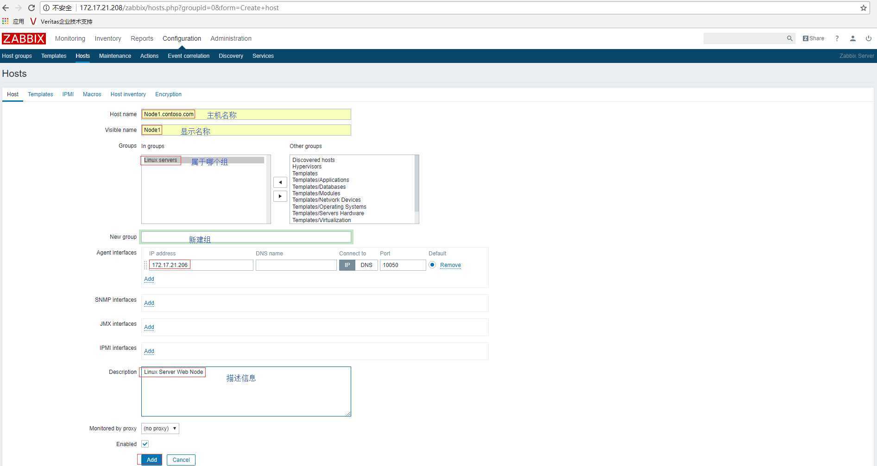
Task: Click the browser back arrow
Action: 6,8
